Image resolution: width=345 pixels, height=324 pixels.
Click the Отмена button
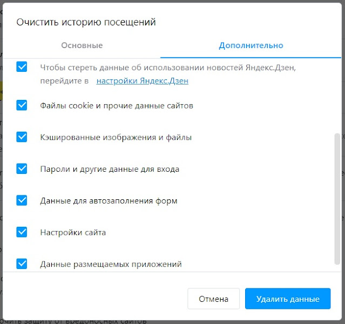(x=213, y=299)
